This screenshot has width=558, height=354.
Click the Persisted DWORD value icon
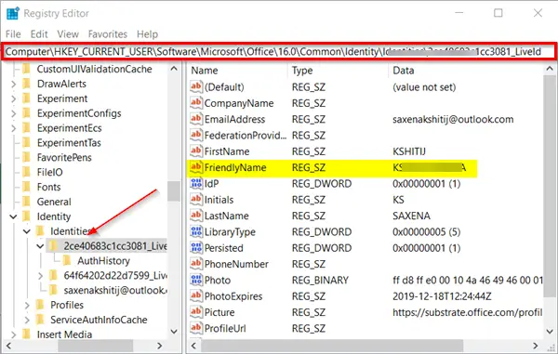click(196, 248)
